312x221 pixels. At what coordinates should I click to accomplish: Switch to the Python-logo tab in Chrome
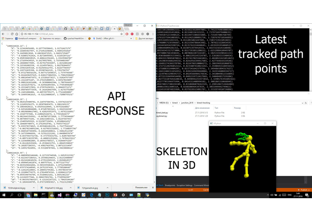[23, 29]
